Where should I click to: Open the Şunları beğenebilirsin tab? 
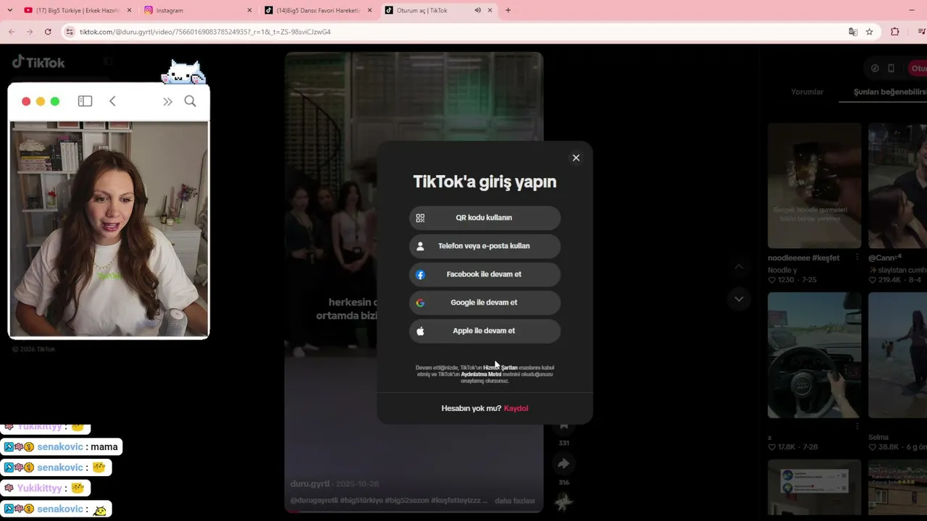coord(890,92)
